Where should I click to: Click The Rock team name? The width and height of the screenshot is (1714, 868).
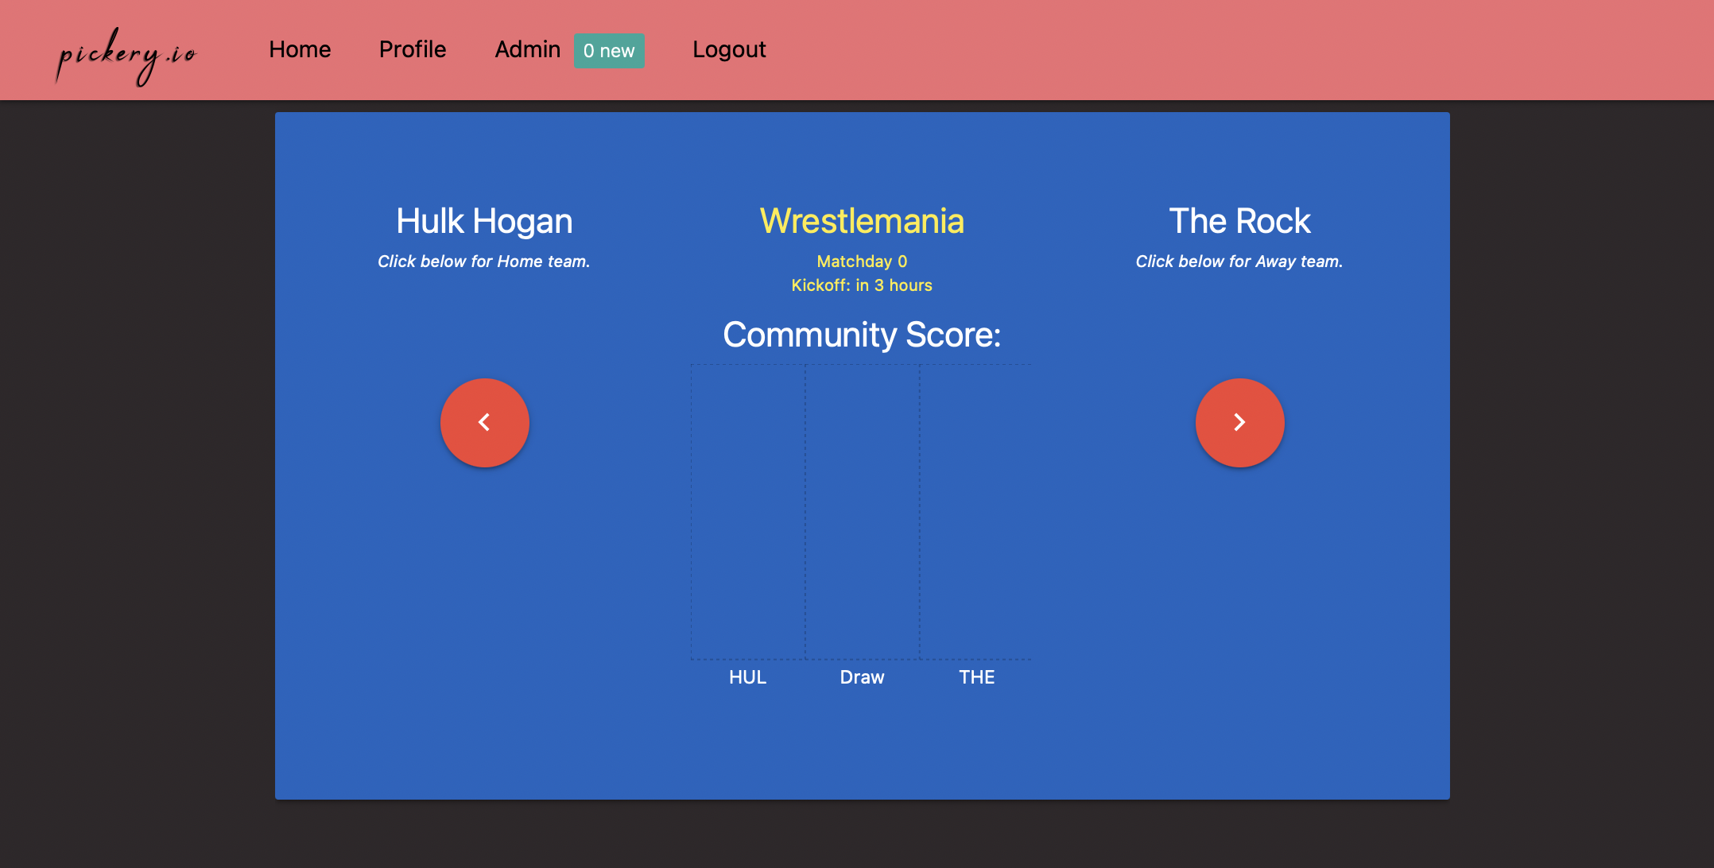pos(1239,221)
